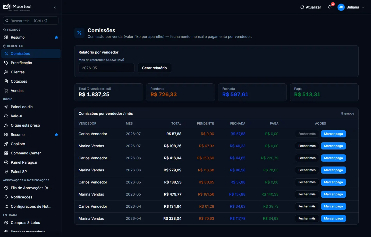
Task: Go to Clientes in the sidebar
Action: coord(31,72)
